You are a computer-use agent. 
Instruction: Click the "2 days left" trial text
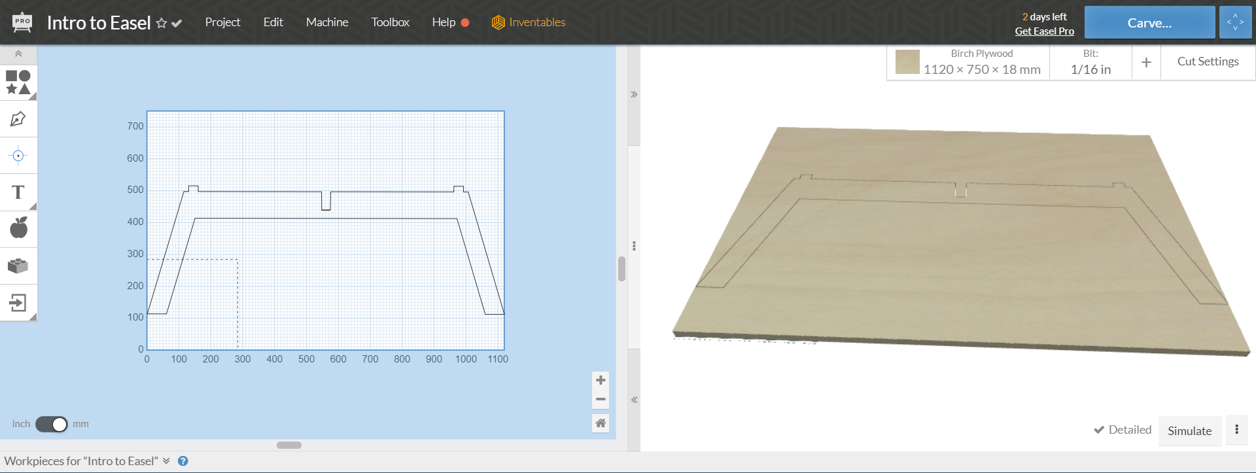click(1044, 17)
